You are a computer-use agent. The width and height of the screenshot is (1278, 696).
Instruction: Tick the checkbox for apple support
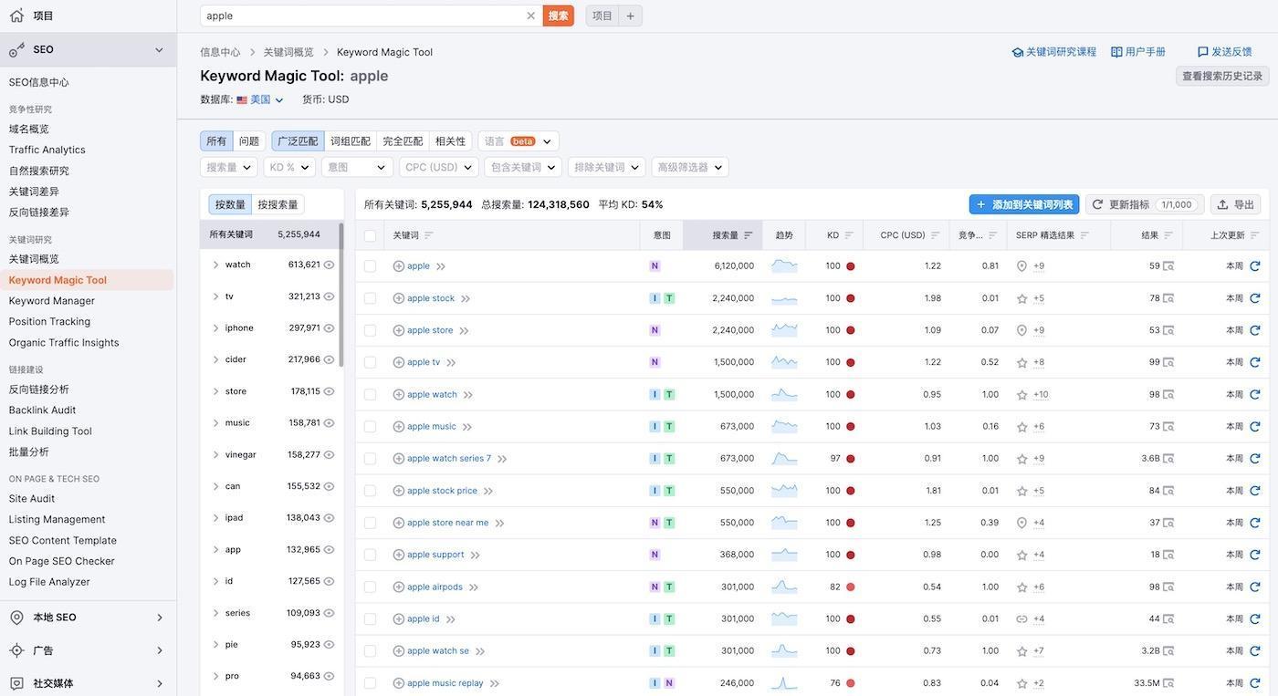pos(370,555)
